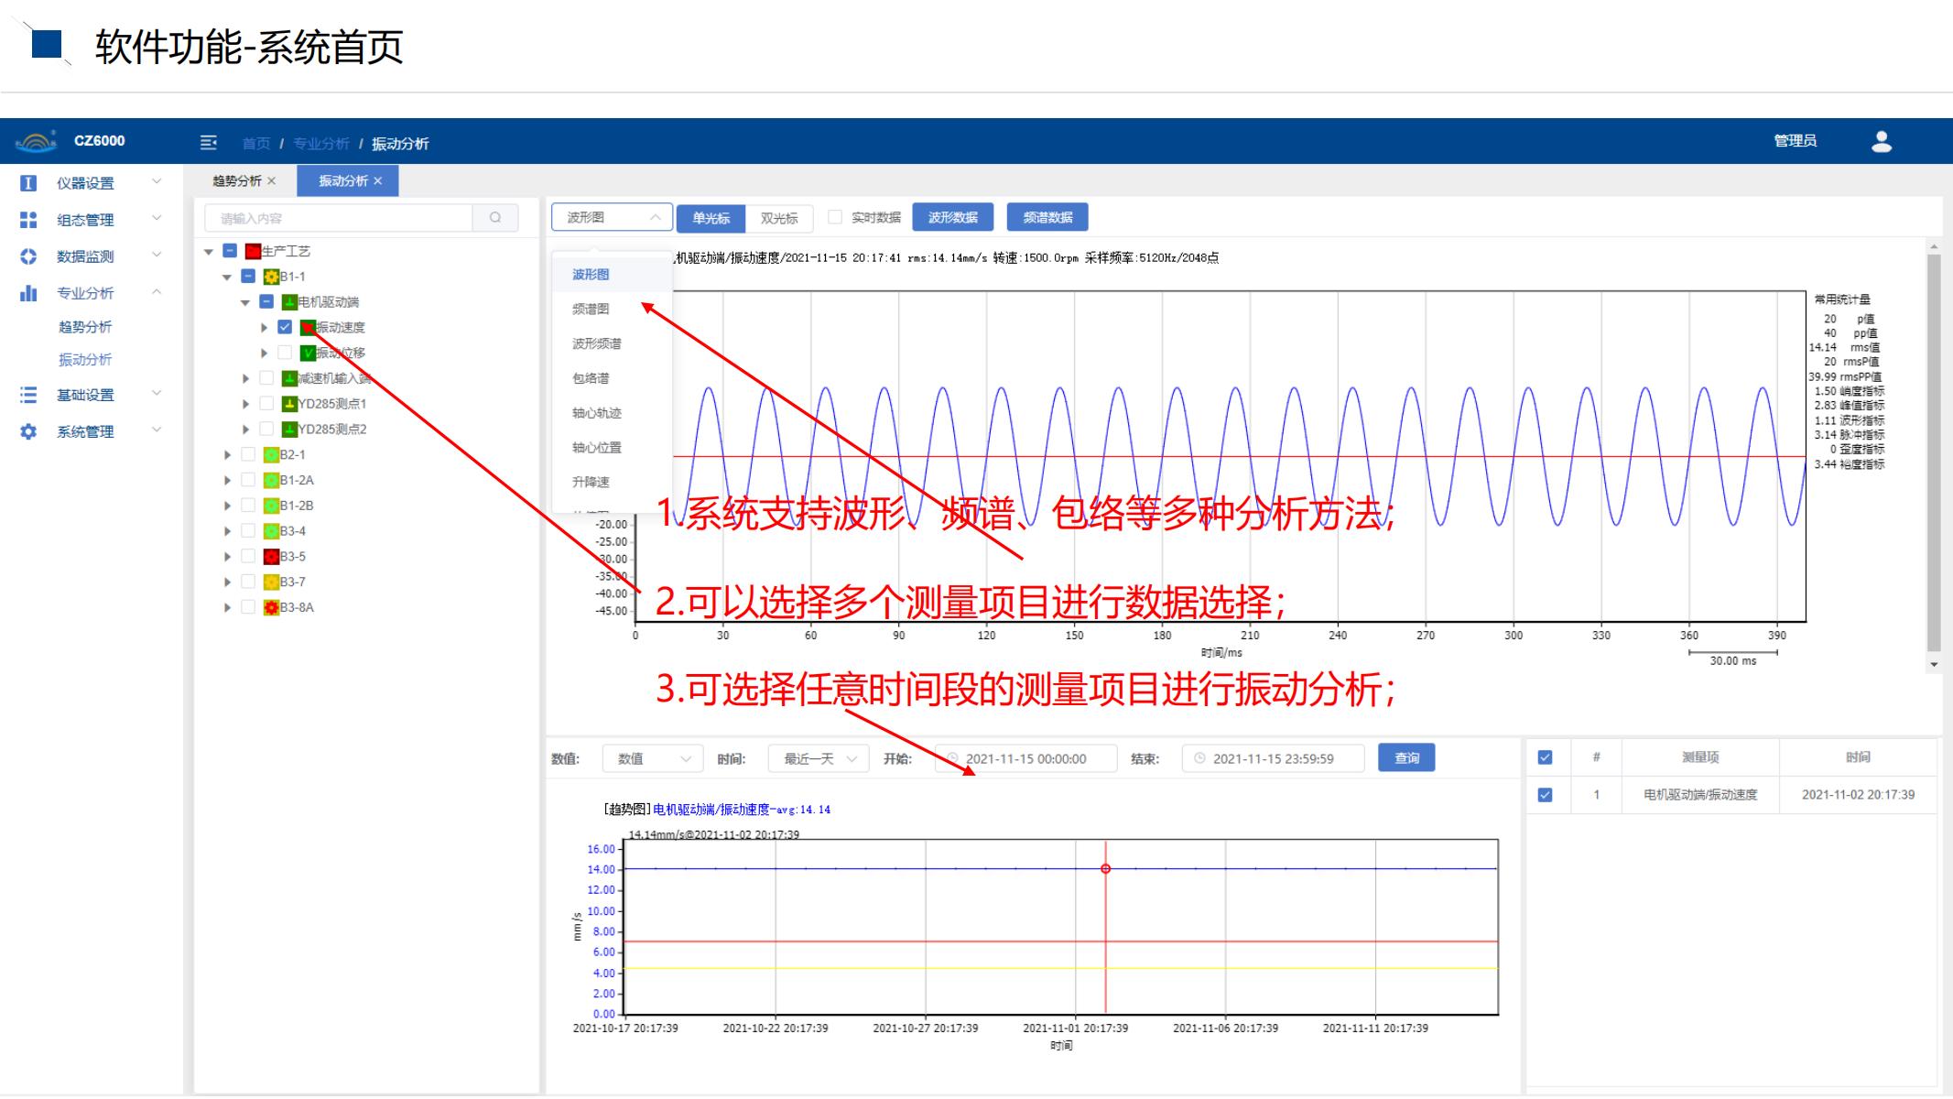This screenshot has width=1953, height=1099.
Task: Open the 数值 dropdown
Action: 652,757
